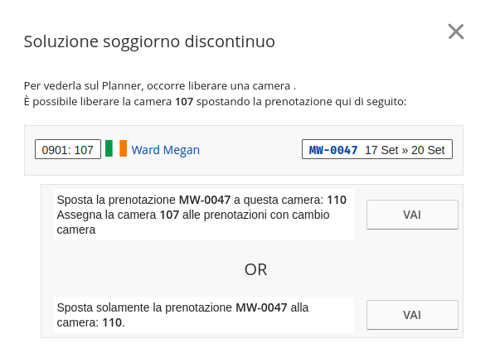Image resolution: width=495 pixels, height=358 pixels.
Task: Click bold MW-0047 in 'Sposta solamente' option
Action: (x=261, y=307)
